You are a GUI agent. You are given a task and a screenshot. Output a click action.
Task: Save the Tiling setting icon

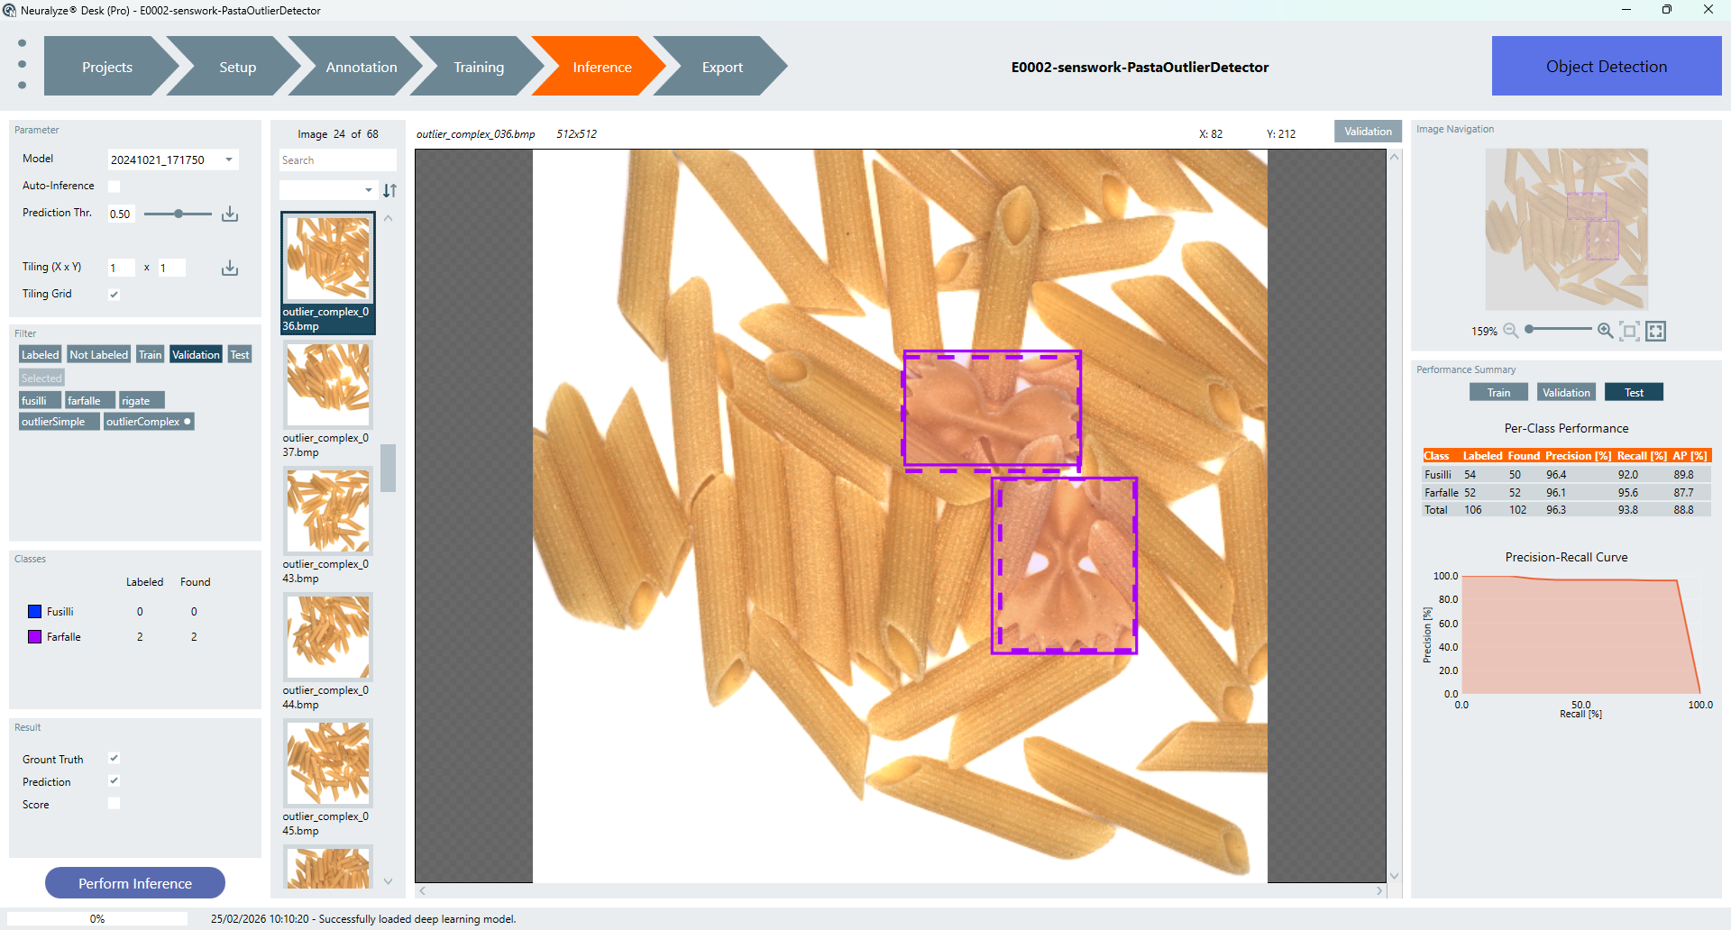tap(230, 268)
